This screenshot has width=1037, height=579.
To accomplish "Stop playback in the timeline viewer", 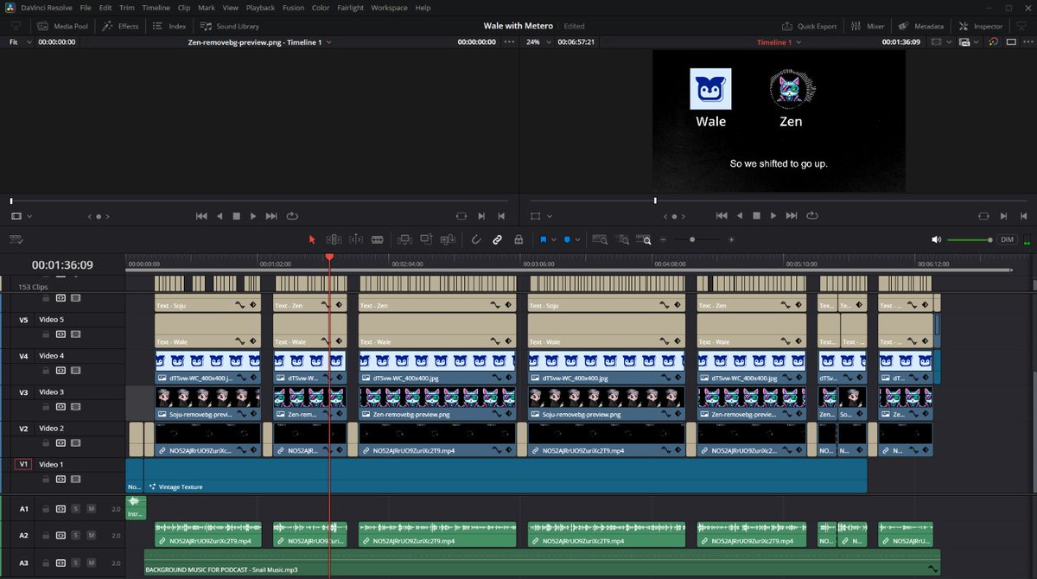I will [756, 215].
